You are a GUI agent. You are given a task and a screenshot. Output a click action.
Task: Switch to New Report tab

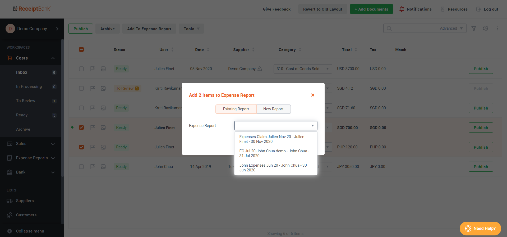[273, 109]
